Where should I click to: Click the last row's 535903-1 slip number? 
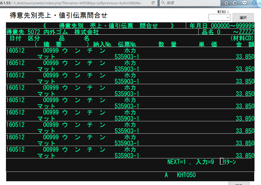pyautogui.click(x=127, y=156)
